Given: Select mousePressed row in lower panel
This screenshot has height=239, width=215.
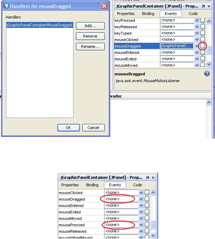Looking at the screenshot, I should [81, 225].
